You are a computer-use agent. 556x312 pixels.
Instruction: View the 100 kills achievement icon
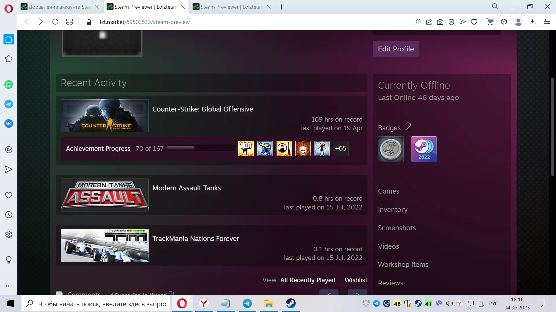click(246, 148)
